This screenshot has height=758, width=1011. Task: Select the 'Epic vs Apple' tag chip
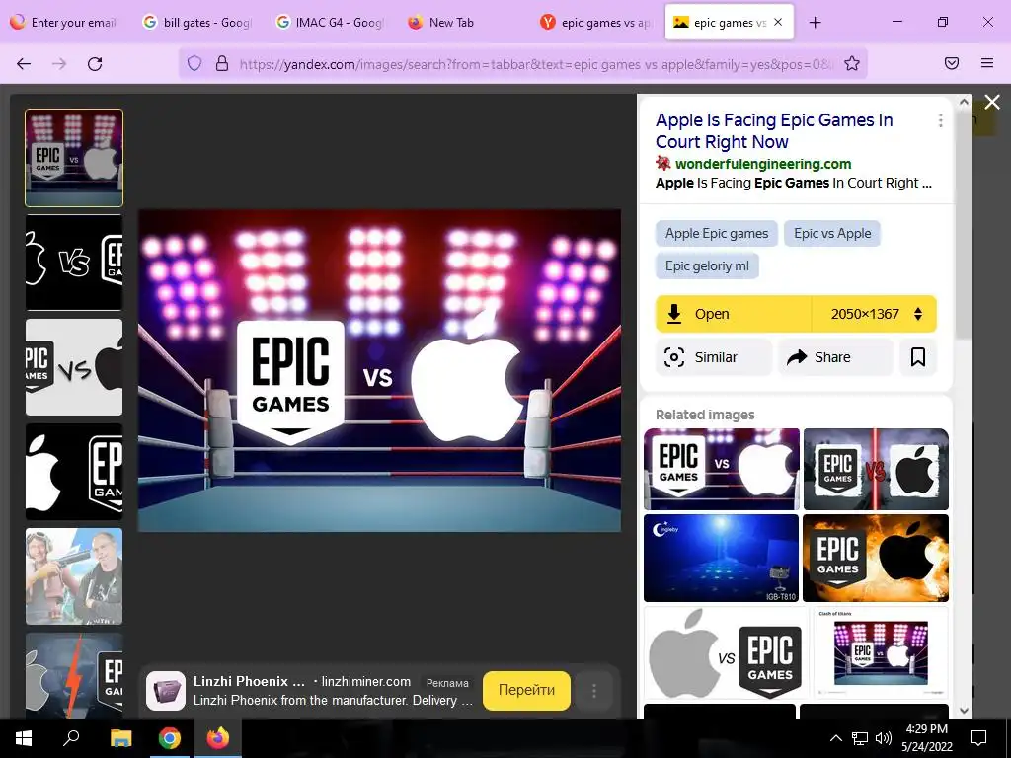coord(831,233)
